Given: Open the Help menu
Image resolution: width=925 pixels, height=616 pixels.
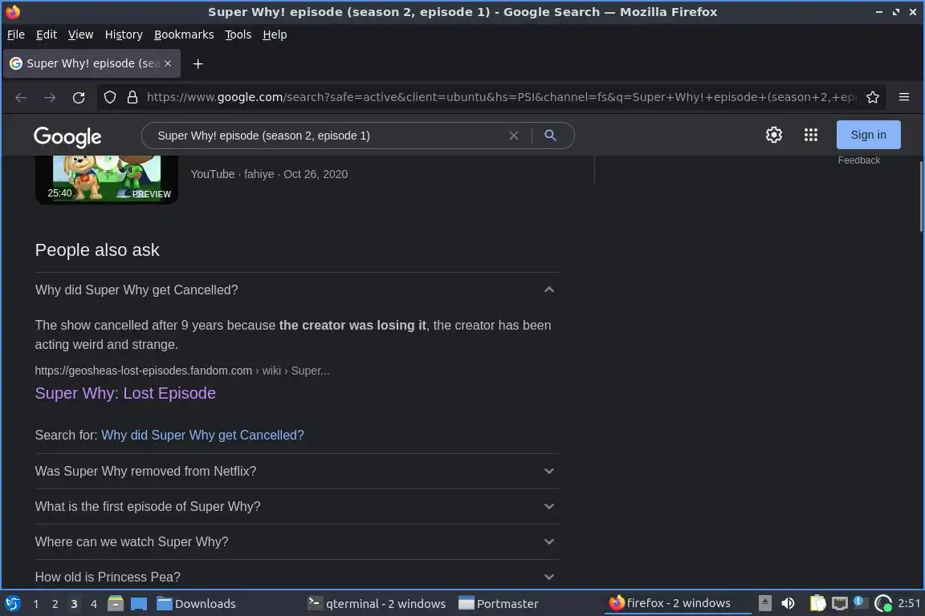Looking at the screenshot, I should [x=275, y=34].
